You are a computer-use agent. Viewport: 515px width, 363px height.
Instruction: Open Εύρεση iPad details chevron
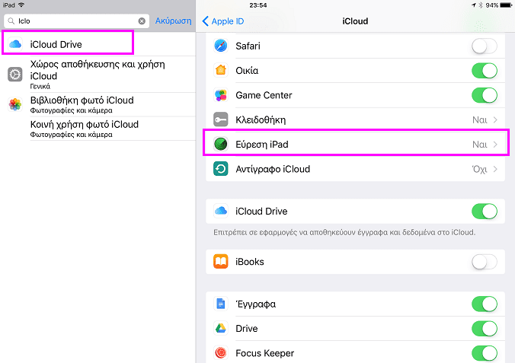click(x=495, y=145)
